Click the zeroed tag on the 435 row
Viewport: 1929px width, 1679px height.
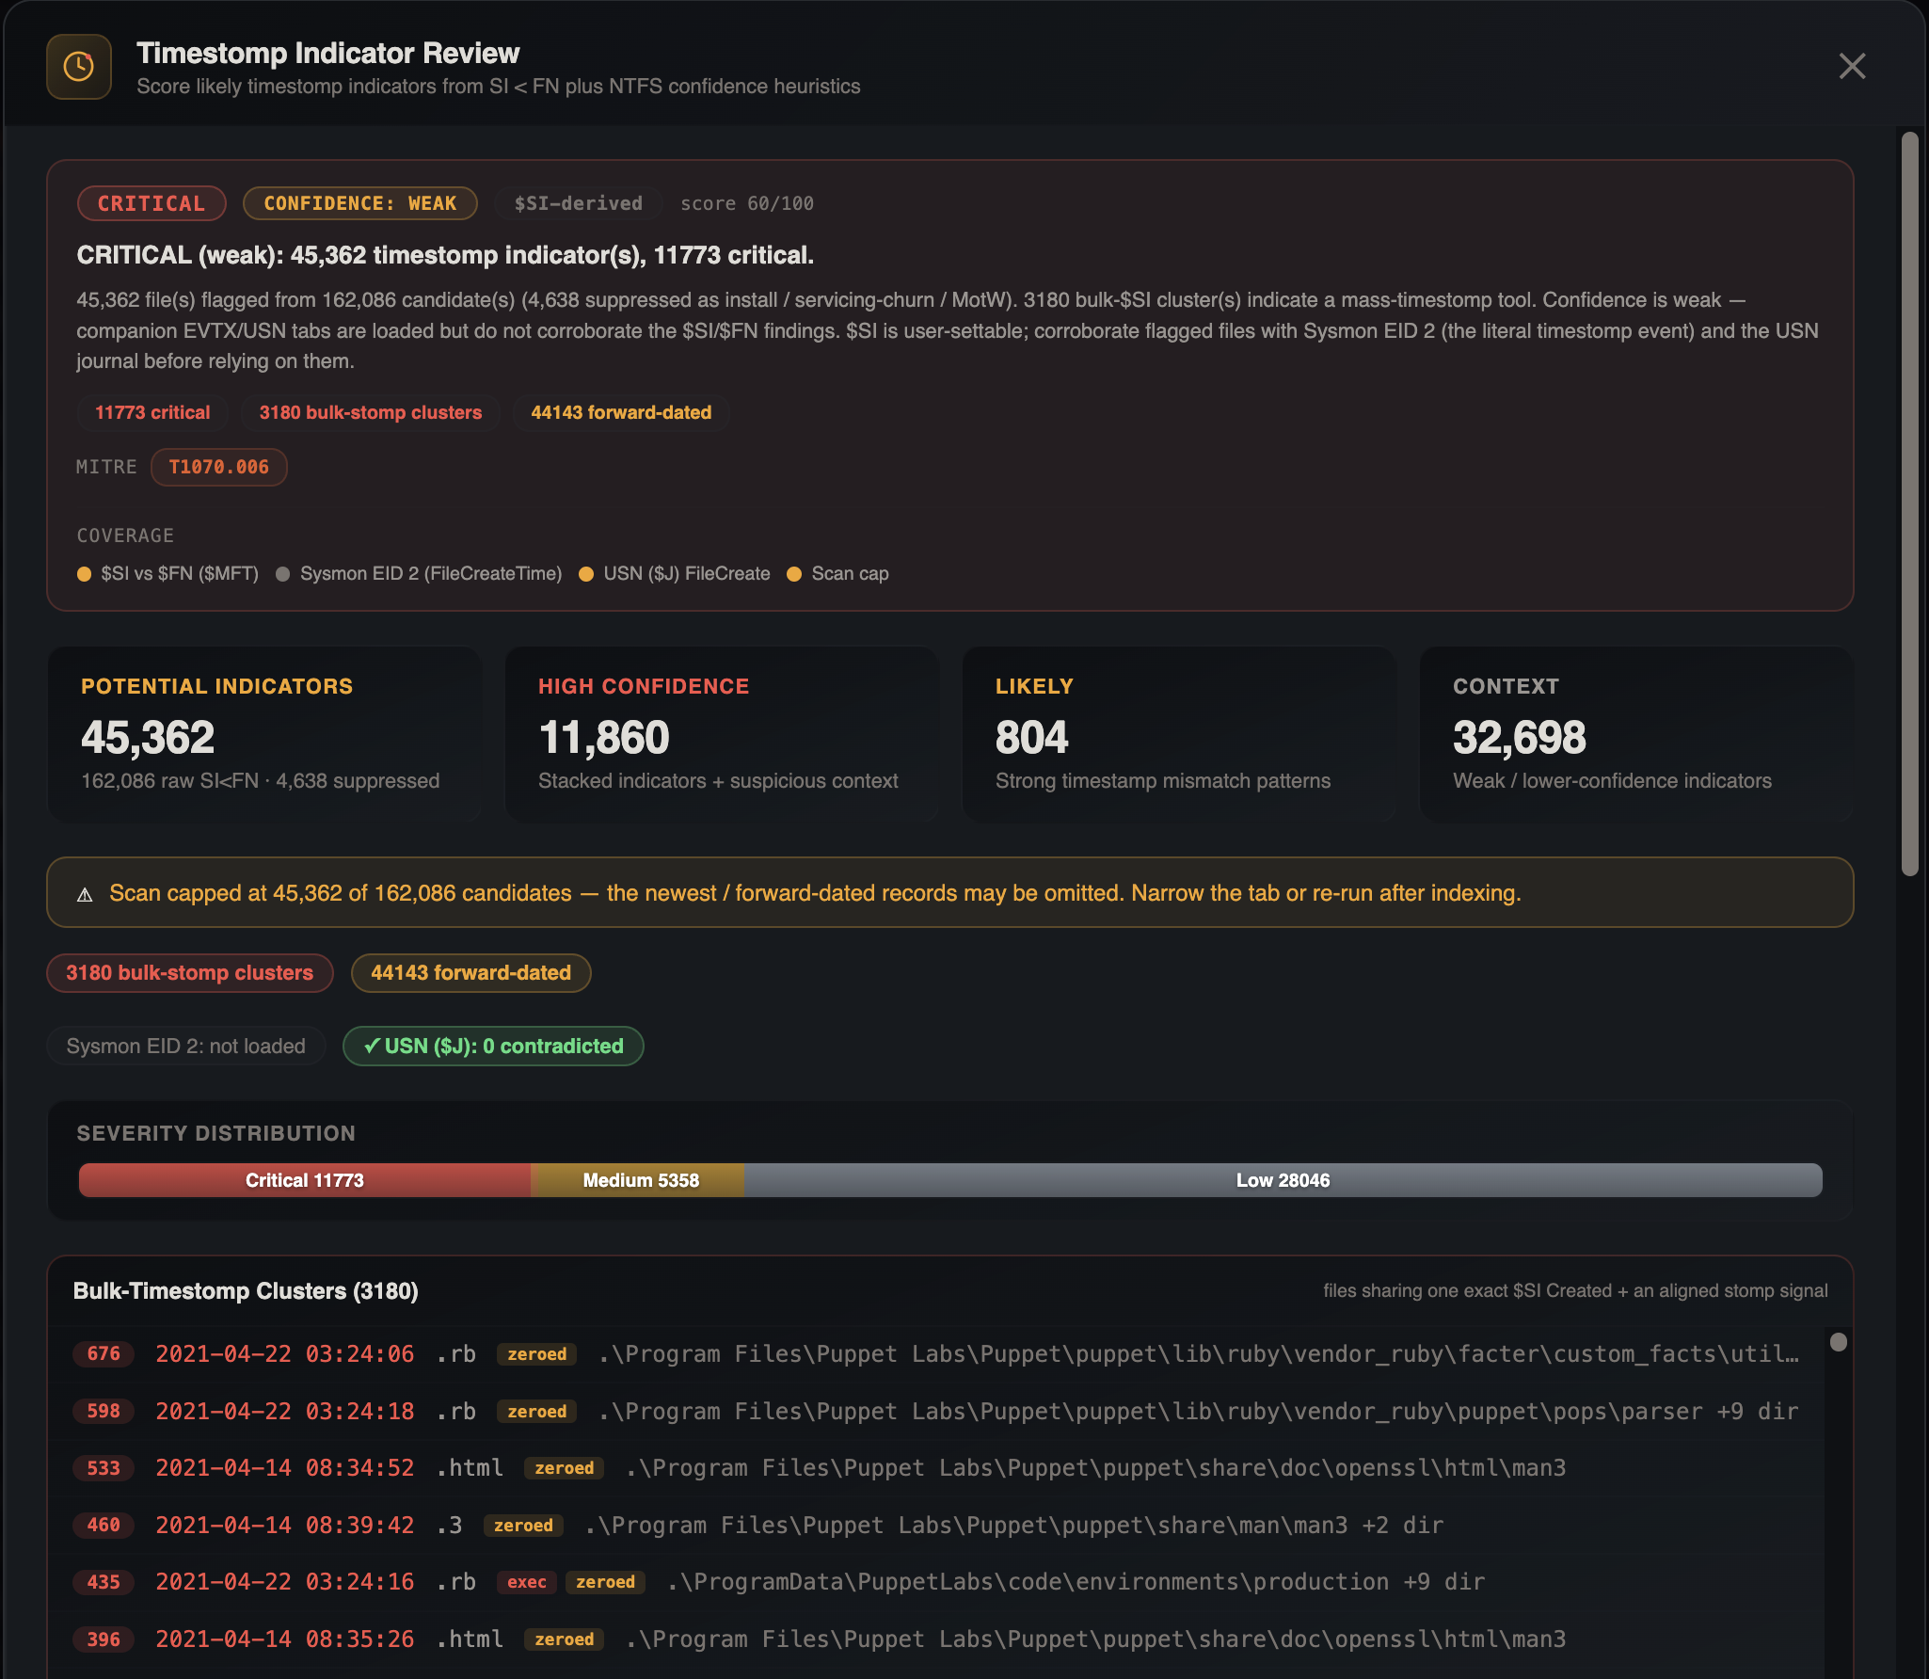click(606, 1582)
